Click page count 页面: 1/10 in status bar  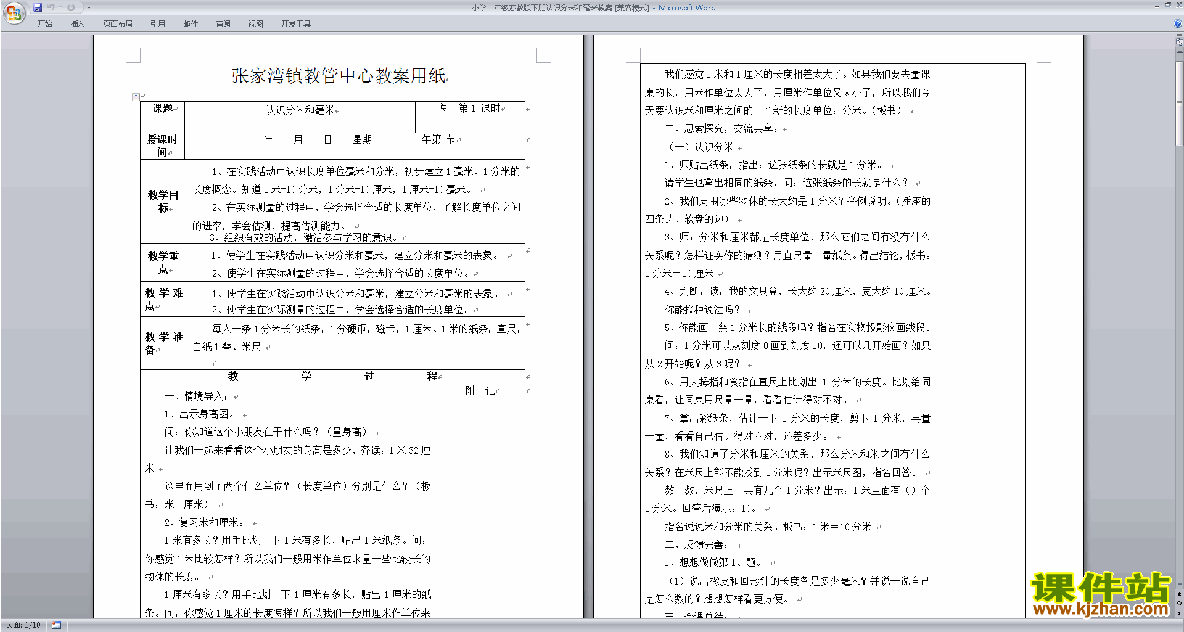click(x=23, y=625)
